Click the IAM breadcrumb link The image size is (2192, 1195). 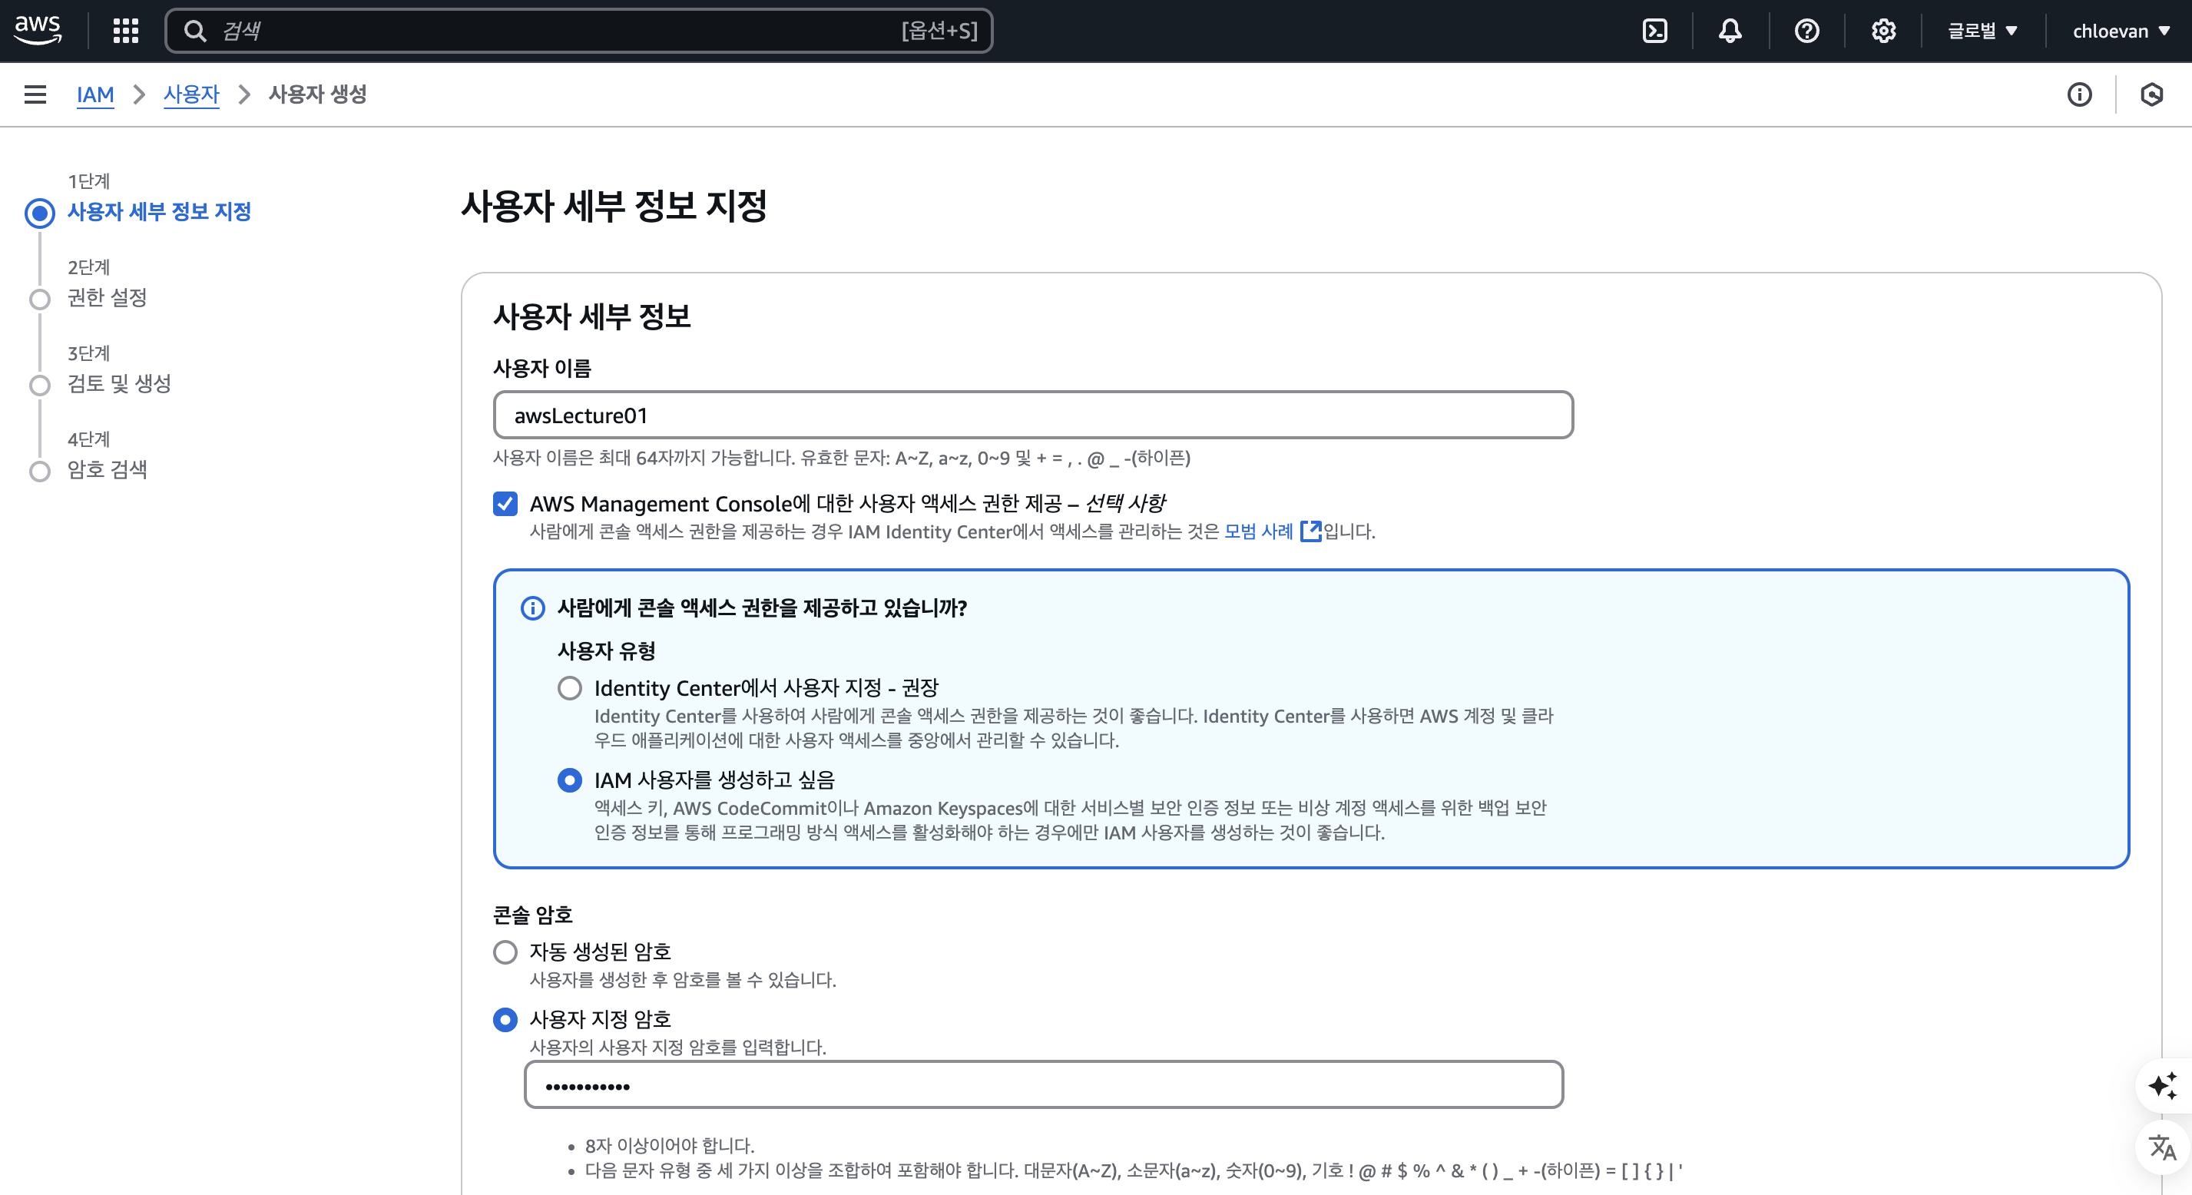point(95,94)
